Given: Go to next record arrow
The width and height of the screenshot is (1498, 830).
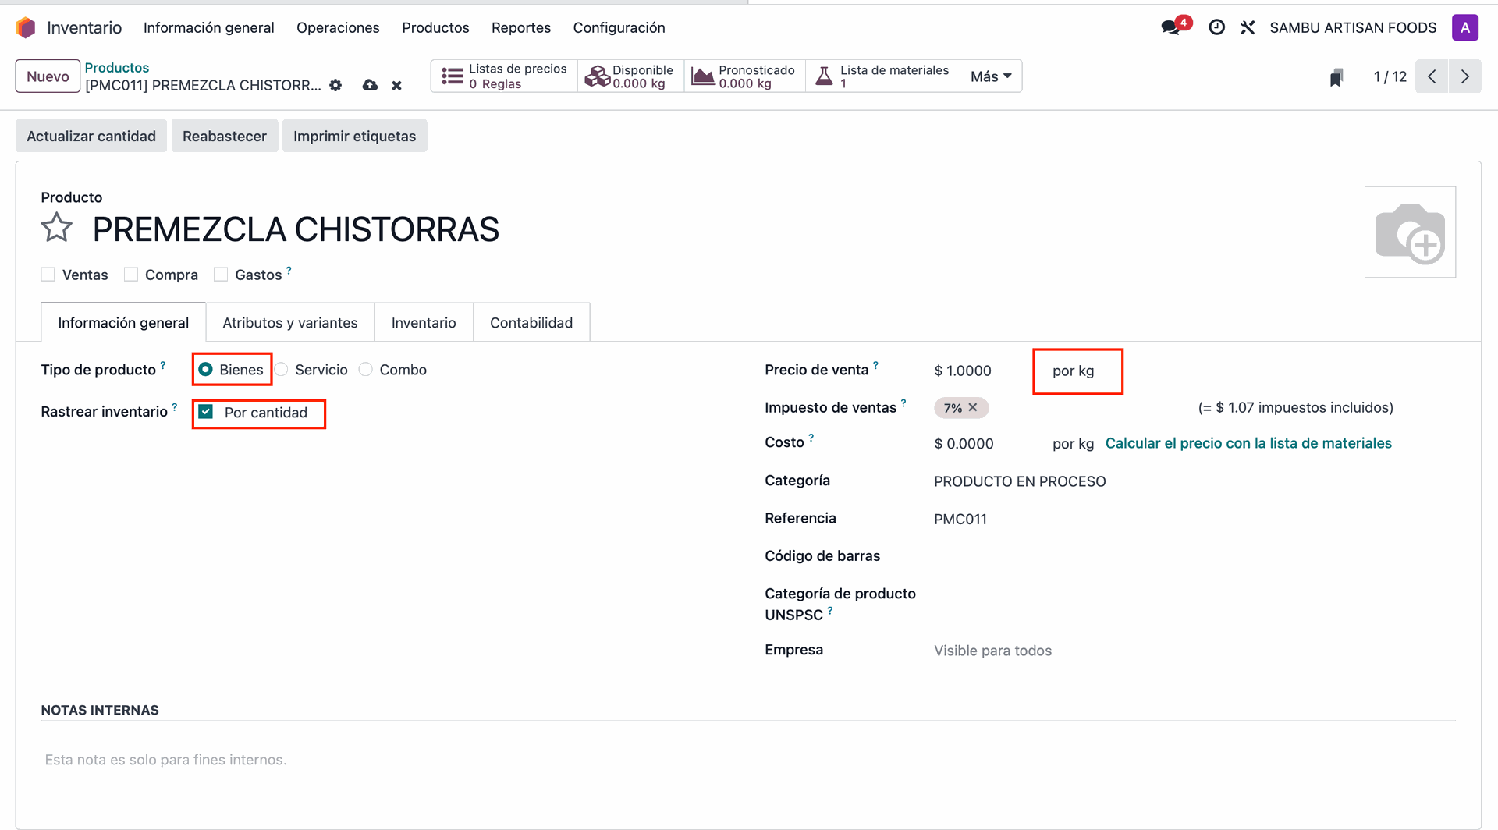Looking at the screenshot, I should [1464, 76].
